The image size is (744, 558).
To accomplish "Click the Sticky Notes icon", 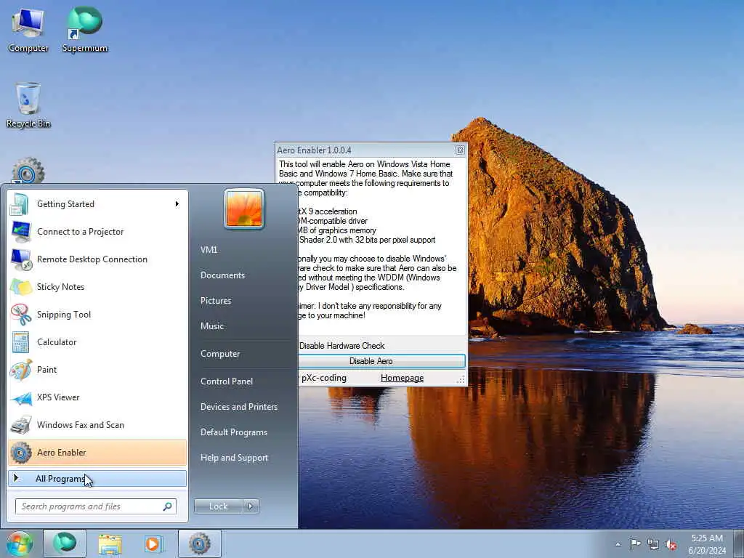I will 21,287.
